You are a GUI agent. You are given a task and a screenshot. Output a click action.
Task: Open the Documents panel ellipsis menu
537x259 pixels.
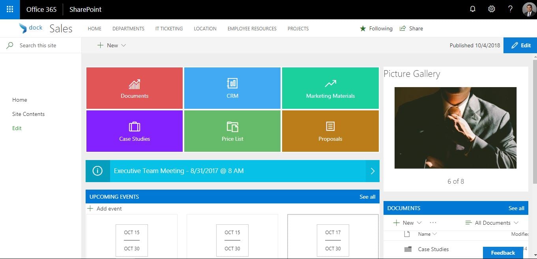coord(433,223)
